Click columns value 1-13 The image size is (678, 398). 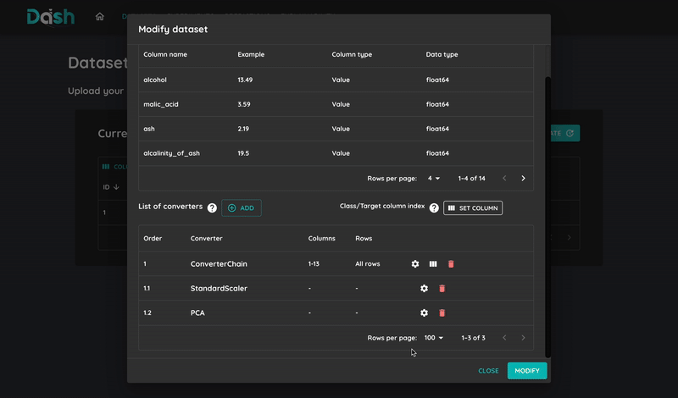point(314,263)
